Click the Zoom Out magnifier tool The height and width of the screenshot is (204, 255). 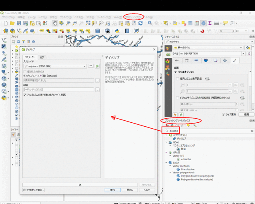click(75, 23)
